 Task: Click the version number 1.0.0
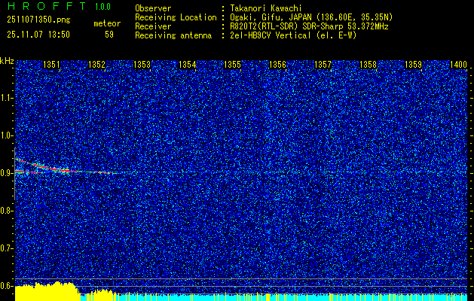click(x=102, y=7)
